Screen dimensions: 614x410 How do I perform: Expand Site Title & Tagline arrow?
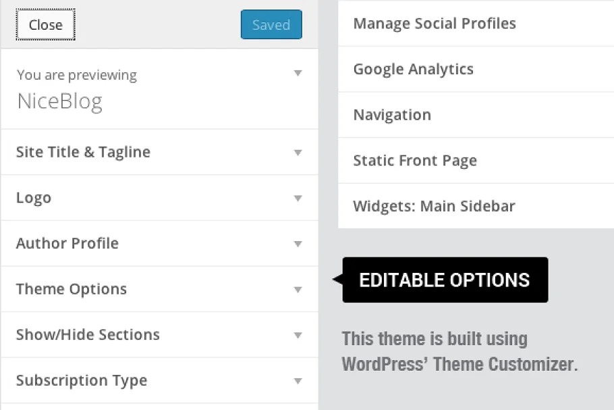pos(298,153)
